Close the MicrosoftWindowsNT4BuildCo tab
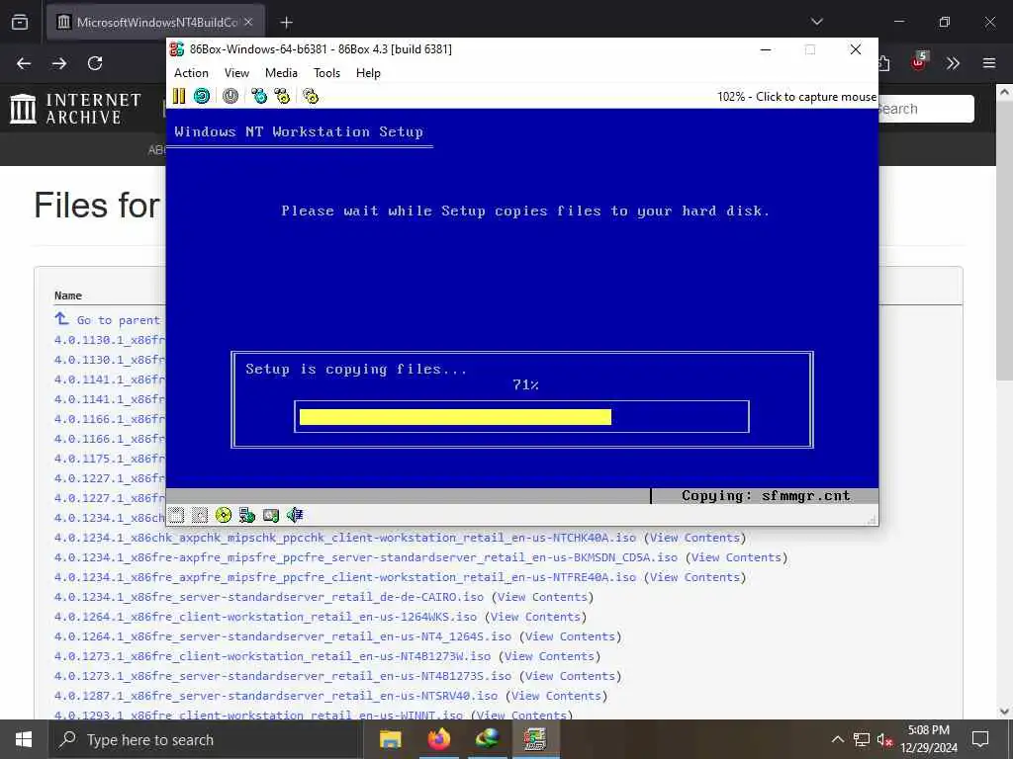This screenshot has width=1013, height=759. coord(248,22)
